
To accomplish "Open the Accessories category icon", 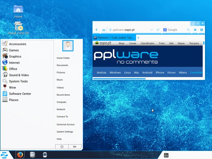I will click(x=5, y=43).
